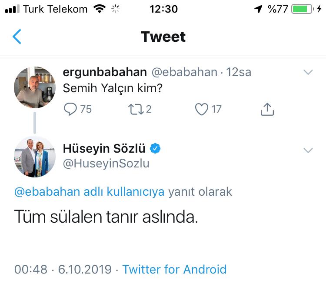Tap the verified badge next to Hüseyin Sözlü

click(x=155, y=149)
